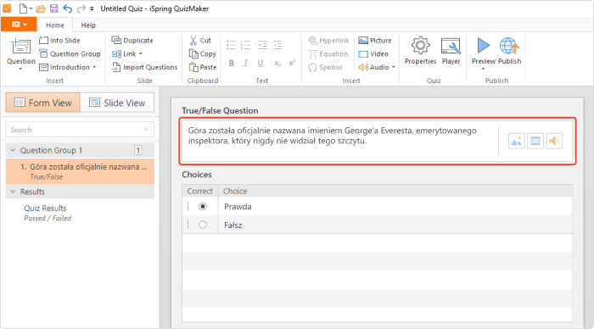Duplicate the selected slide
This screenshot has height=329, width=594.
tap(132, 40)
